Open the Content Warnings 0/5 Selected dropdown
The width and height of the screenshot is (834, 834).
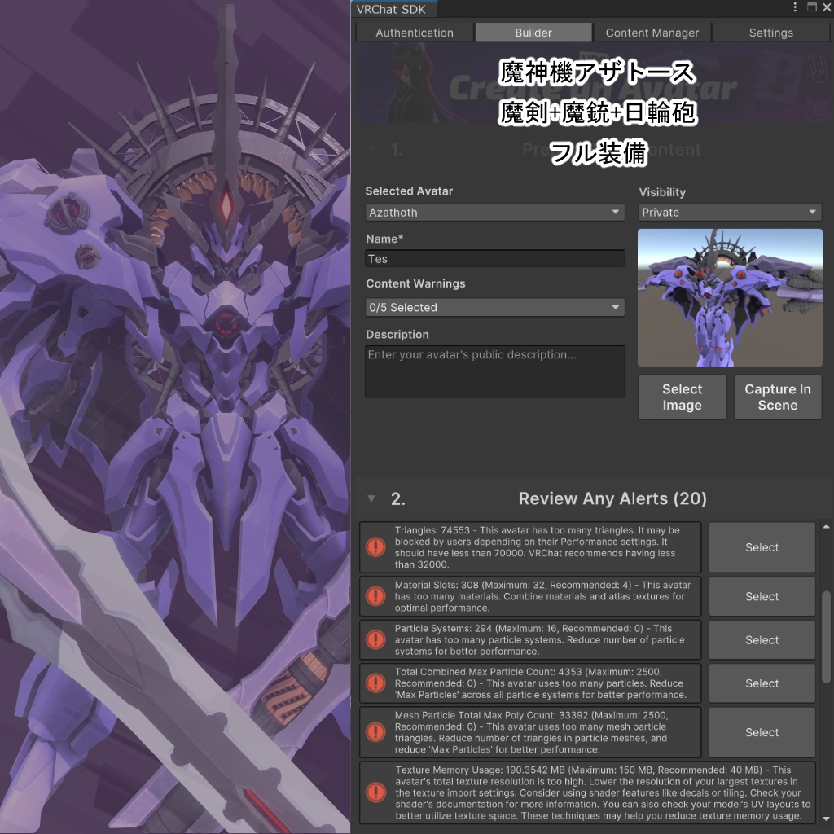pos(494,307)
